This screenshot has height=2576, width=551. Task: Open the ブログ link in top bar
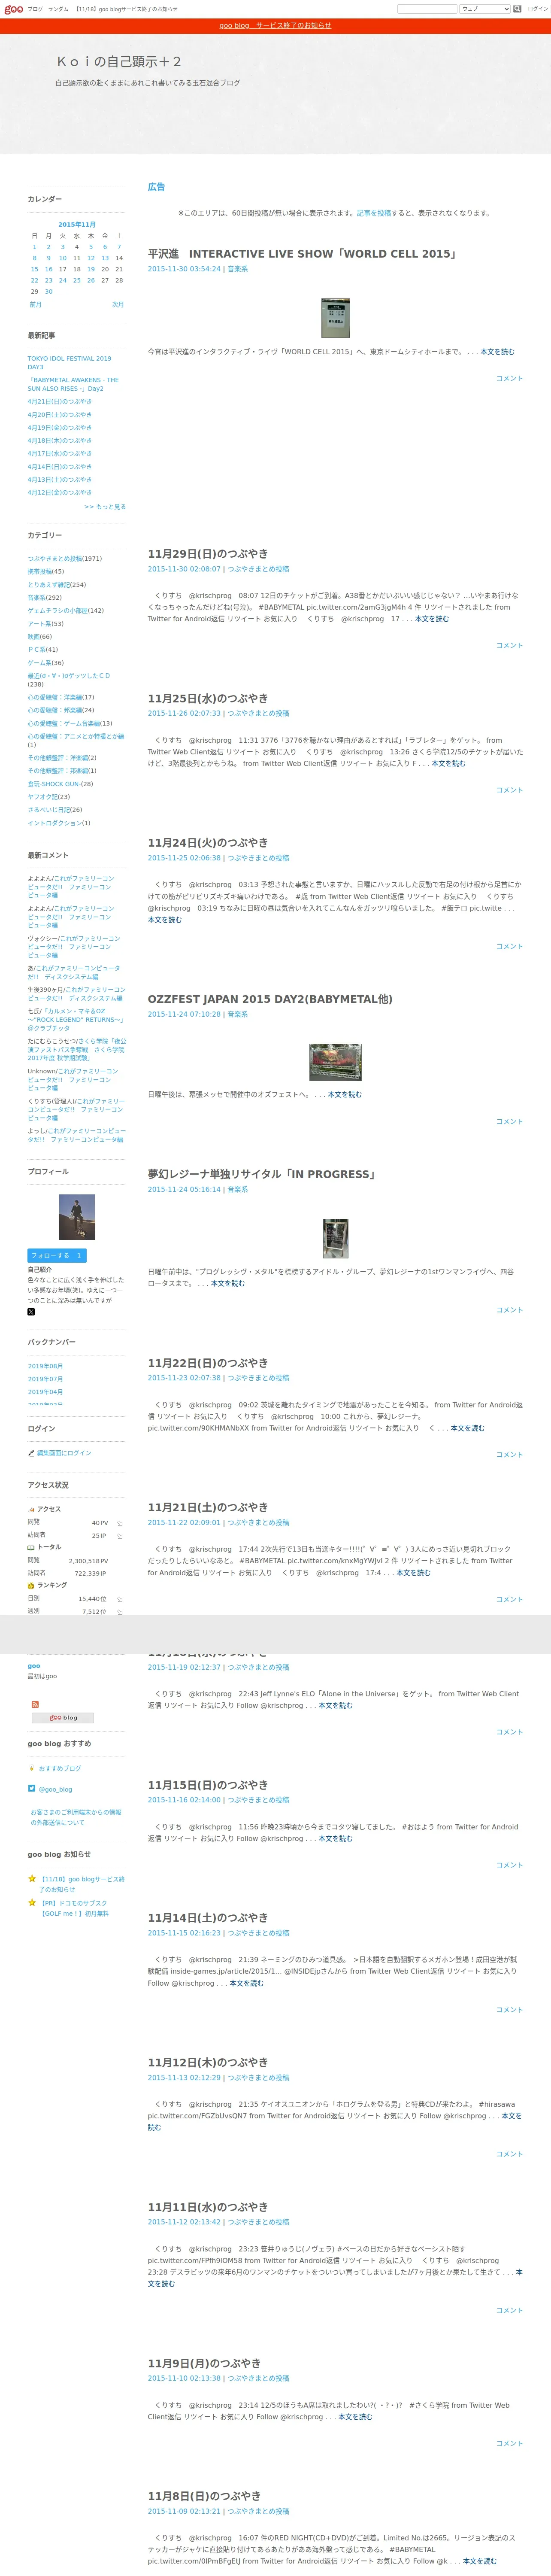(x=35, y=9)
